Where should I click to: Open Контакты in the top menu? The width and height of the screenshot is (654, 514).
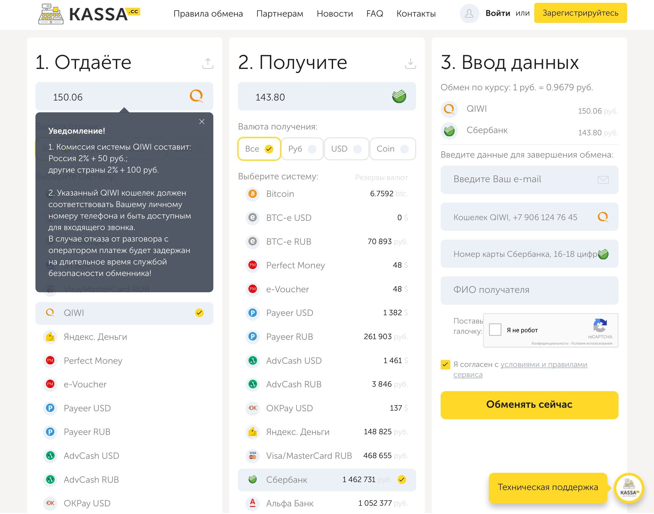tap(416, 14)
